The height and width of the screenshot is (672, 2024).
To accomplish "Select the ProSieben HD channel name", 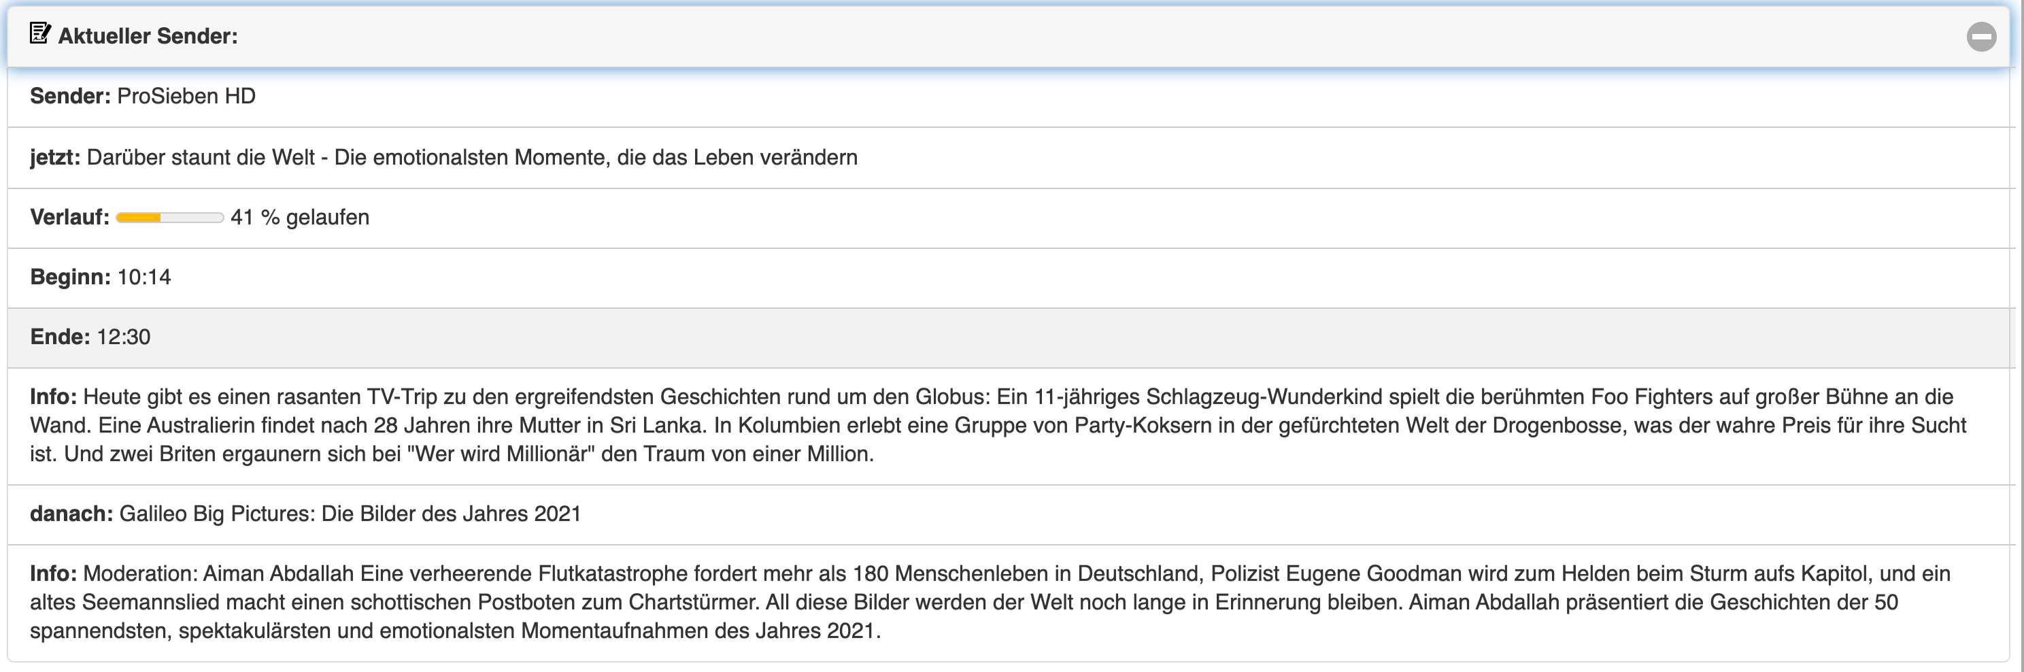I will (186, 96).
